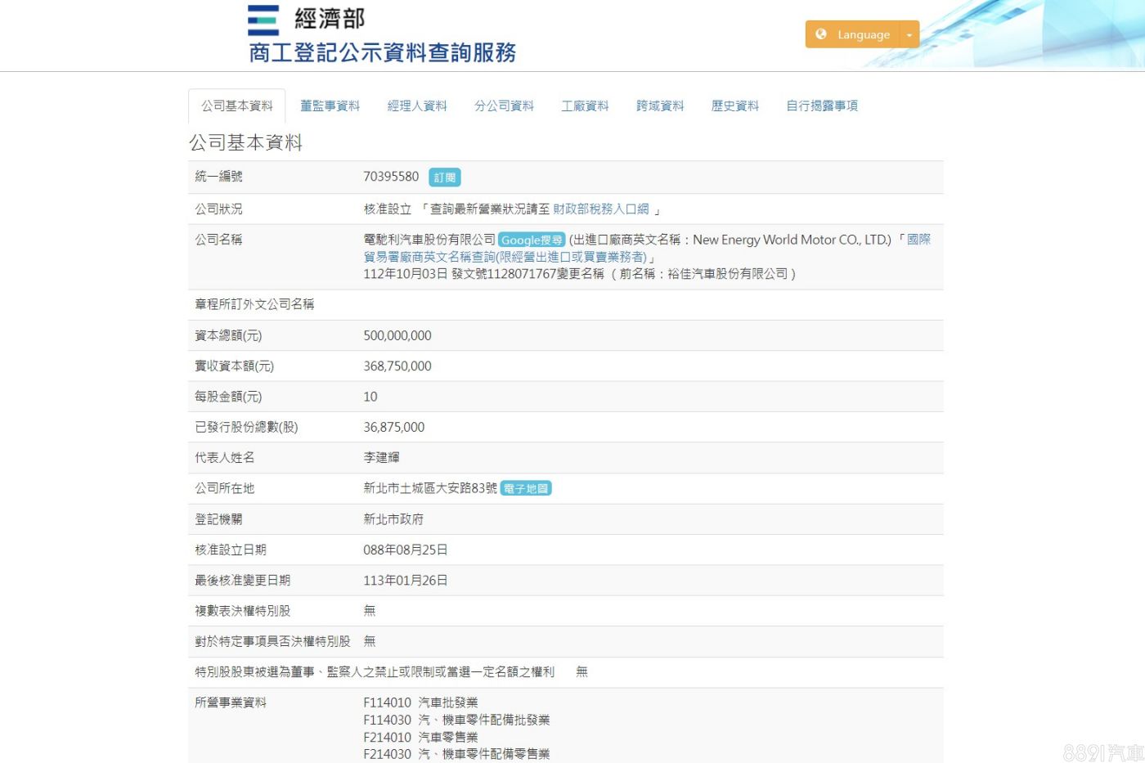Screen dimensions: 1145x763
Task: Open the 經理人資料 tab
Action: [x=417, y=106]
